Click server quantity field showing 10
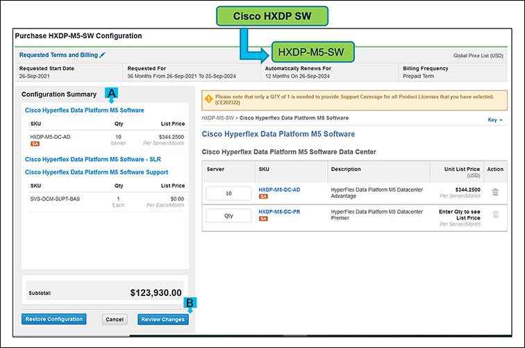 pos(228,193)
